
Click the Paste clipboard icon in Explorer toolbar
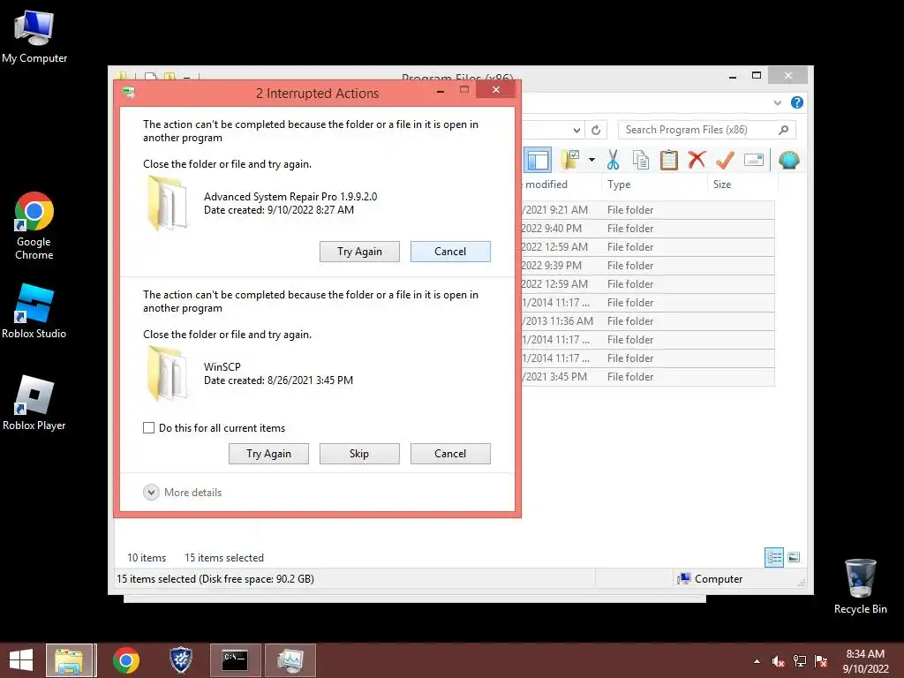(669, 160)
